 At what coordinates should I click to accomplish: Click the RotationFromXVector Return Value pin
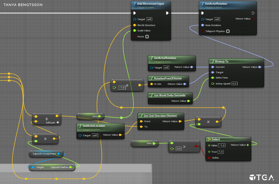click(x=185, y=84)
